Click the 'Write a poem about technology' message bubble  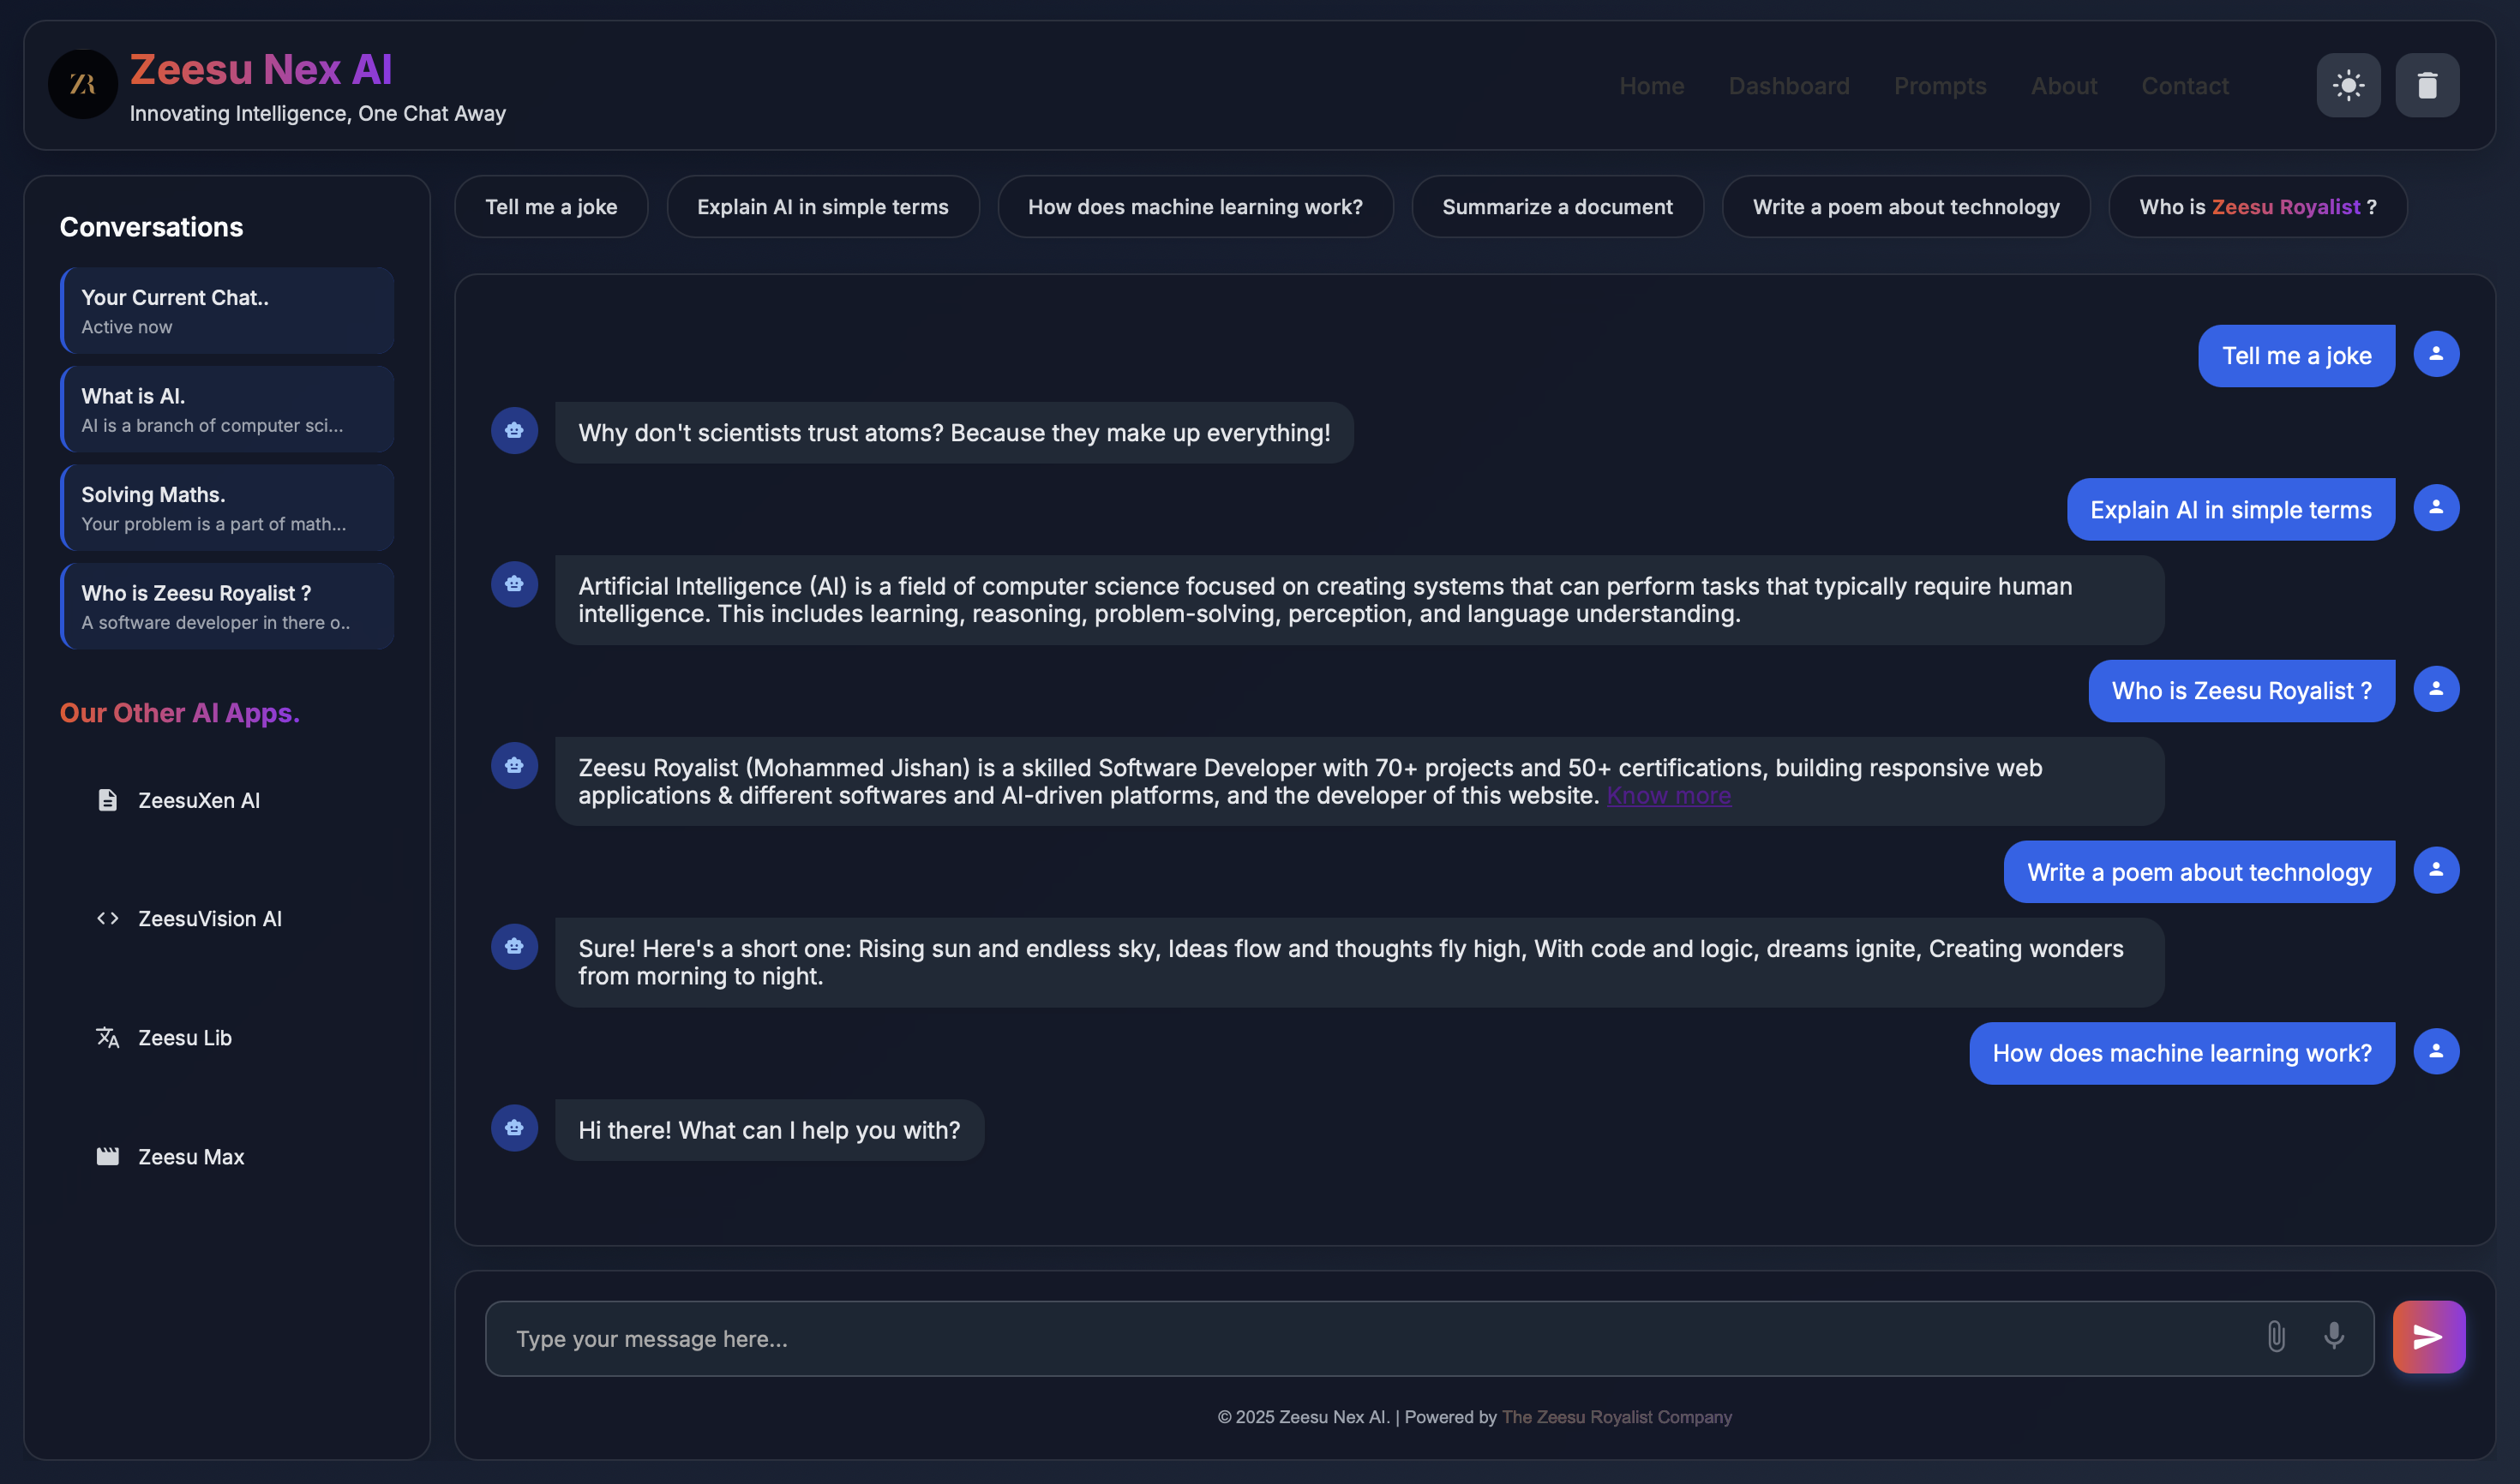tap(2199, 872)
